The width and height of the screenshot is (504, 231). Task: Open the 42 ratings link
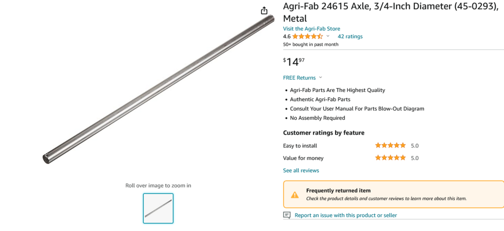350,36
